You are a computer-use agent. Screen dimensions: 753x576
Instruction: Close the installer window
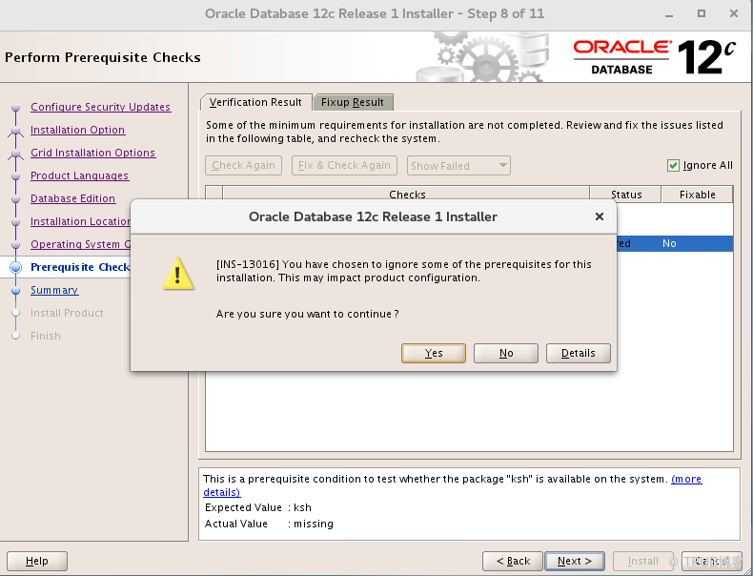(x=733, y=14)
